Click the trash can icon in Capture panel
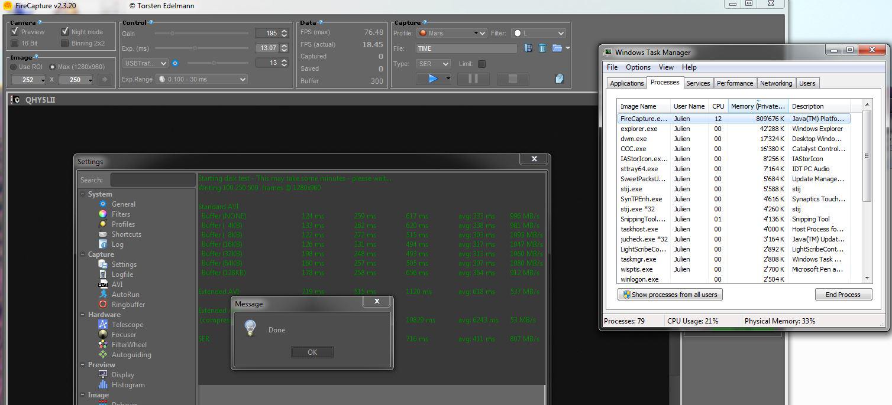This screenshot has height=405, width=892. tap(542, 48)
